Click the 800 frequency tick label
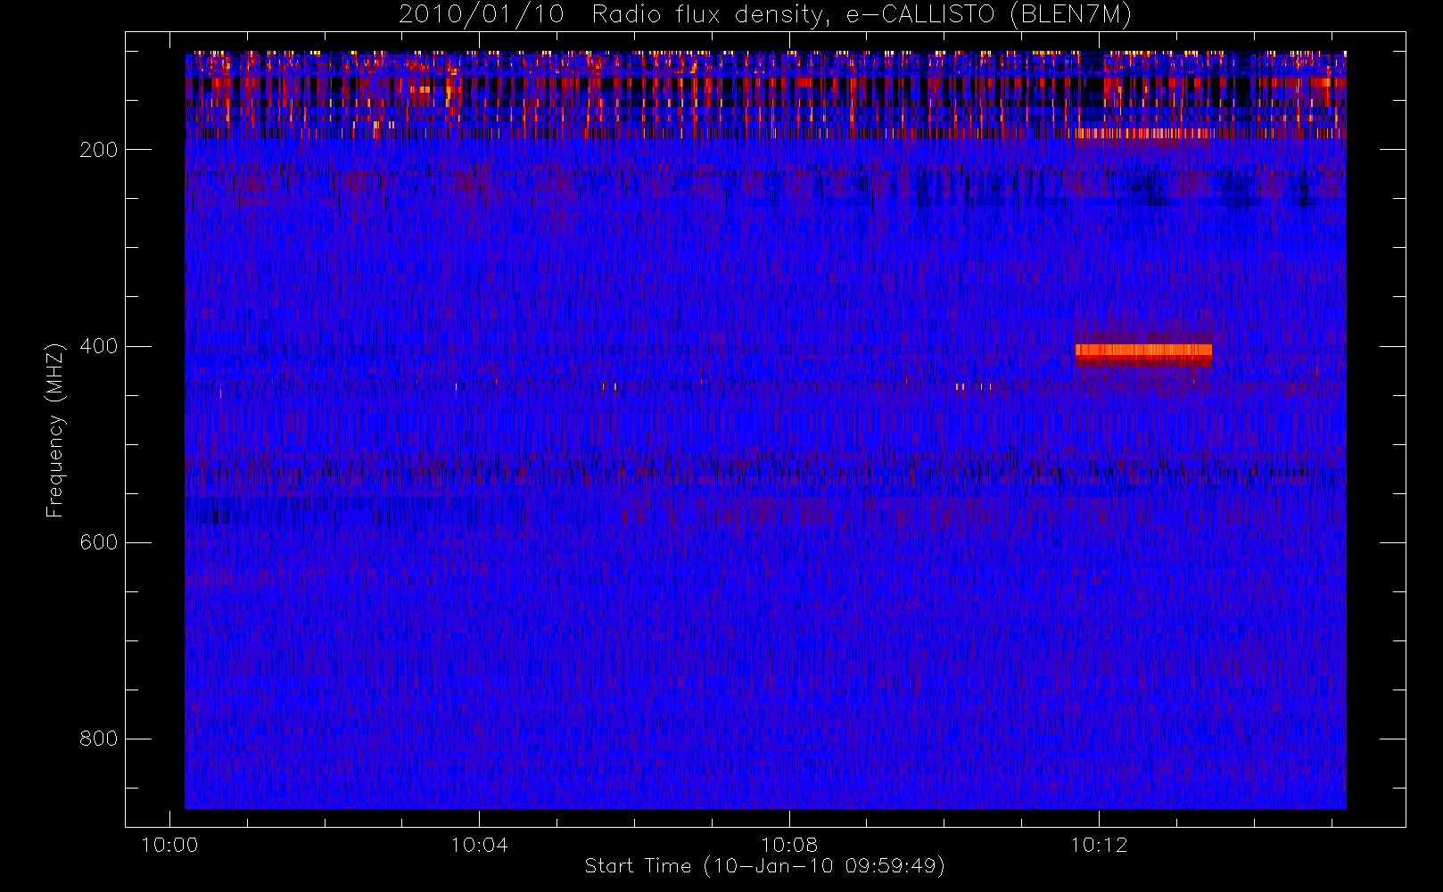 [99, 739]
